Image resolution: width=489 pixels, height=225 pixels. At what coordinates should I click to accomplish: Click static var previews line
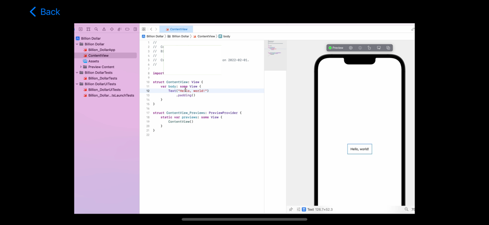(191, 117)
